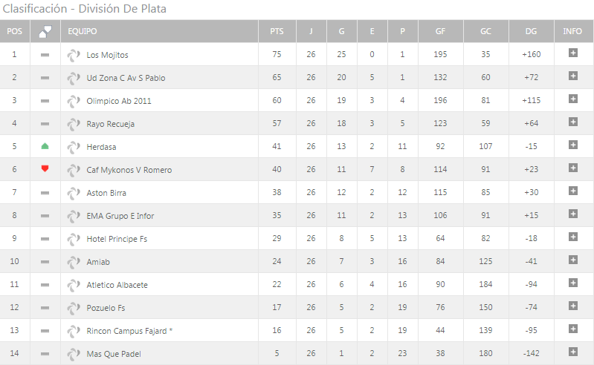
Task: Click plus icon in Amiab row
Action: click(572, 260)
